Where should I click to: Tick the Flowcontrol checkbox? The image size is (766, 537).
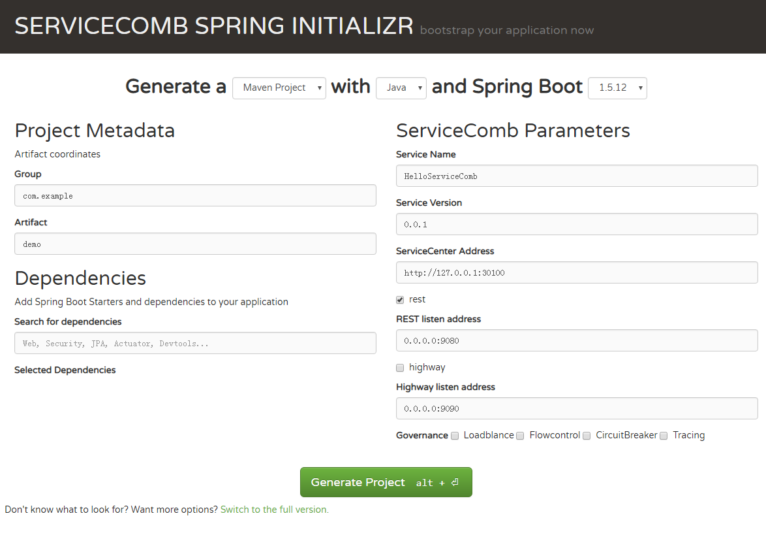click(x=520, y=436)
